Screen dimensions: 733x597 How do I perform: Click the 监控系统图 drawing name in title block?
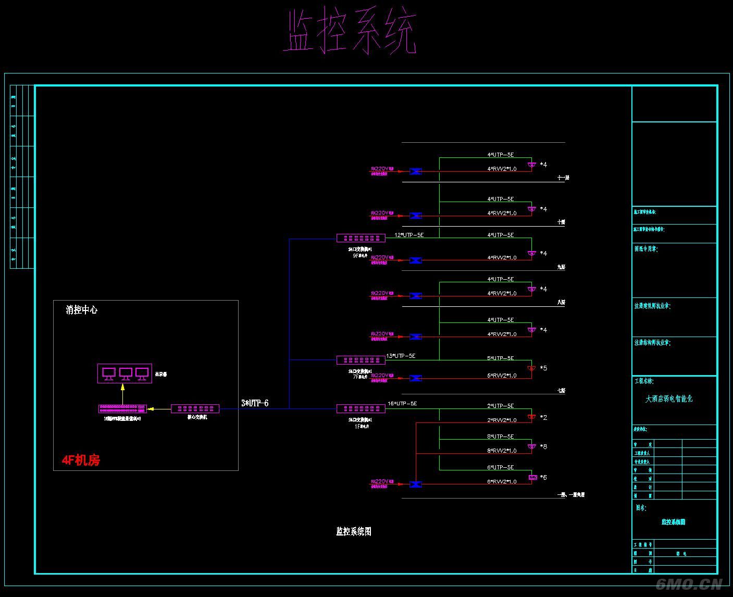[674, 521]
